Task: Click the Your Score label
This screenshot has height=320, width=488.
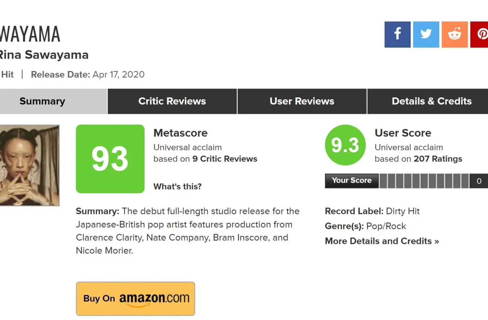Action: tap(351, 180)
